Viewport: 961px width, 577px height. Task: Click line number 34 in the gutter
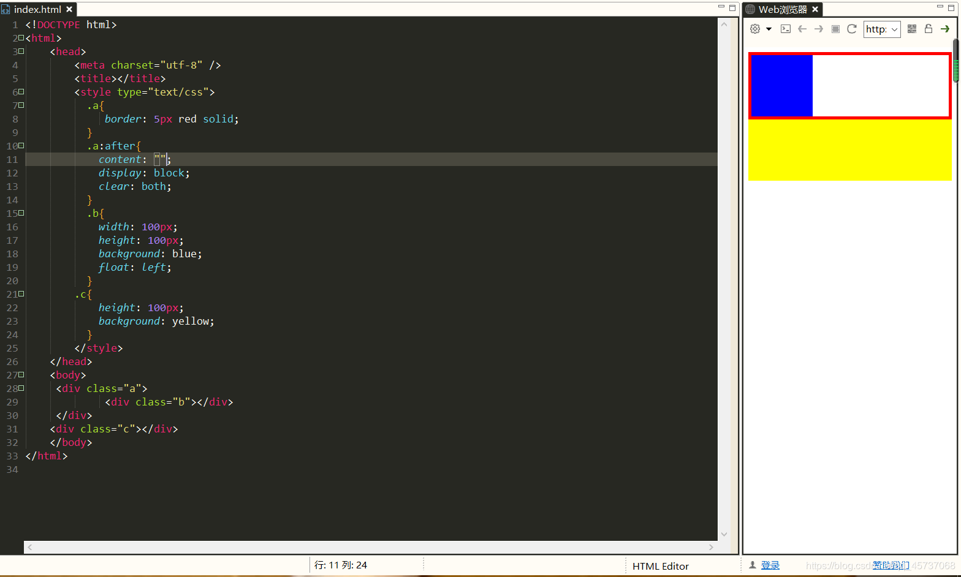coord(12,469)
